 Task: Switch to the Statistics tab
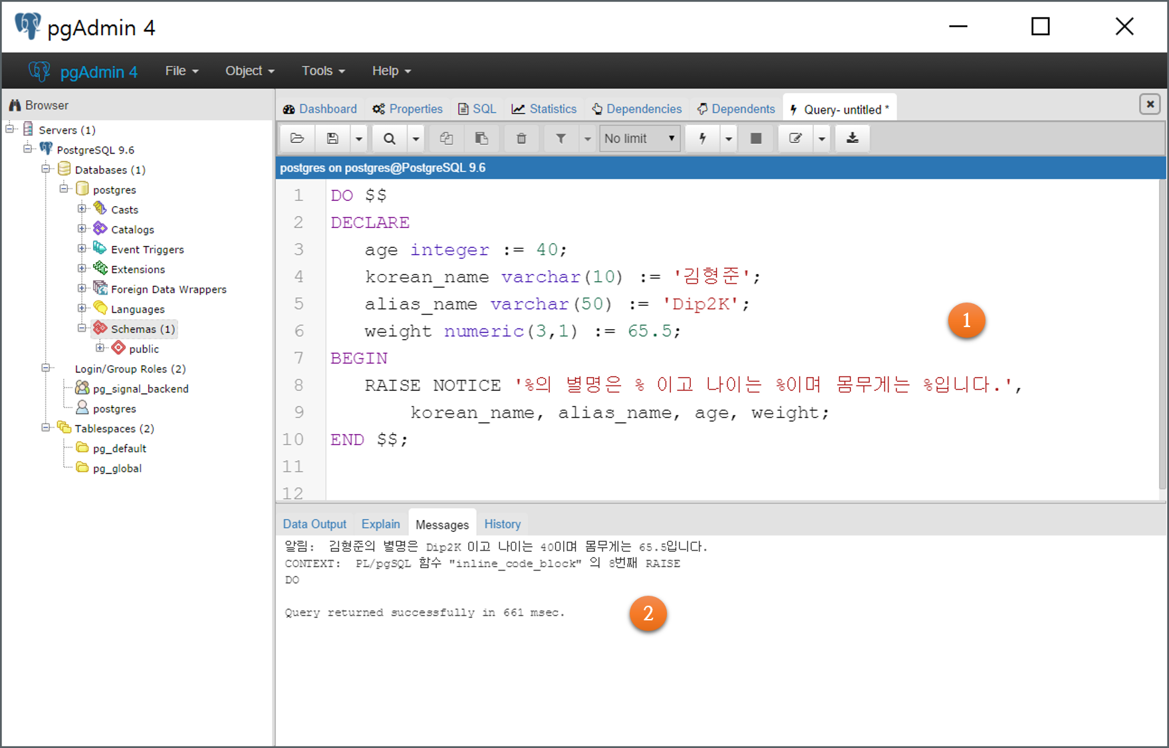click(544, 109)
